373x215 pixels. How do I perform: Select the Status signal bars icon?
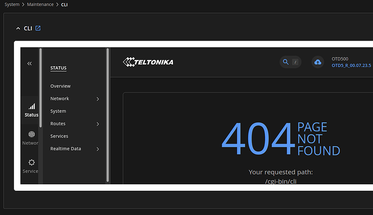coord(32,106)
